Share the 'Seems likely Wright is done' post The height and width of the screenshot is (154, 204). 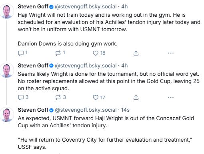click(x=136, y=97)
